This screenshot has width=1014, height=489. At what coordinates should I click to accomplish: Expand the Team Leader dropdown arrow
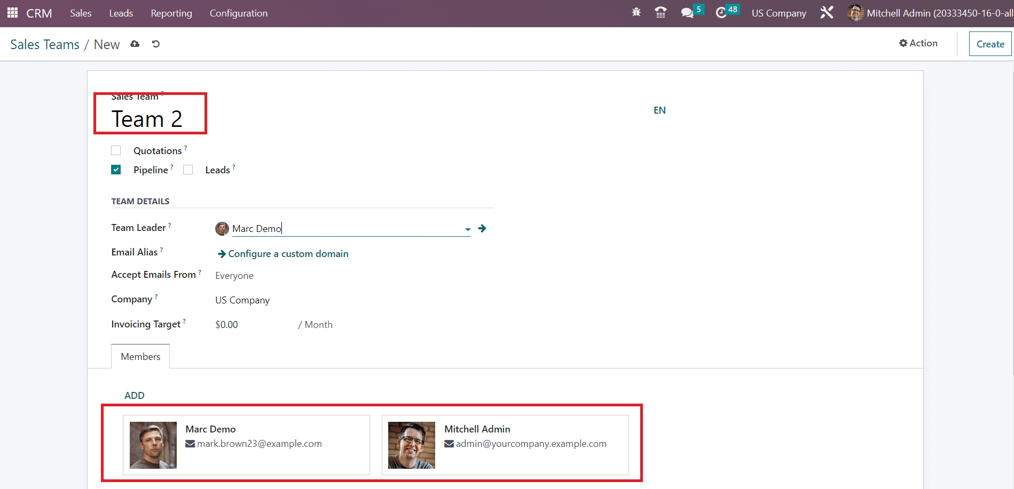pos(468,229)
